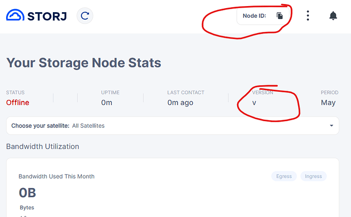The width and height of the screenshot is (351, 217).
Task: Click the Node ID label
Action: (x=254, y=16)
